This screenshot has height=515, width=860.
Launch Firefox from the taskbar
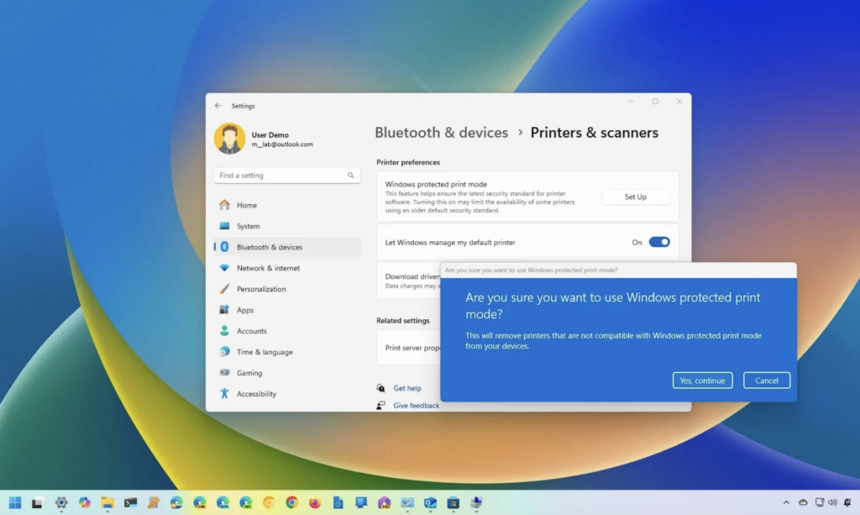(315, 502)
